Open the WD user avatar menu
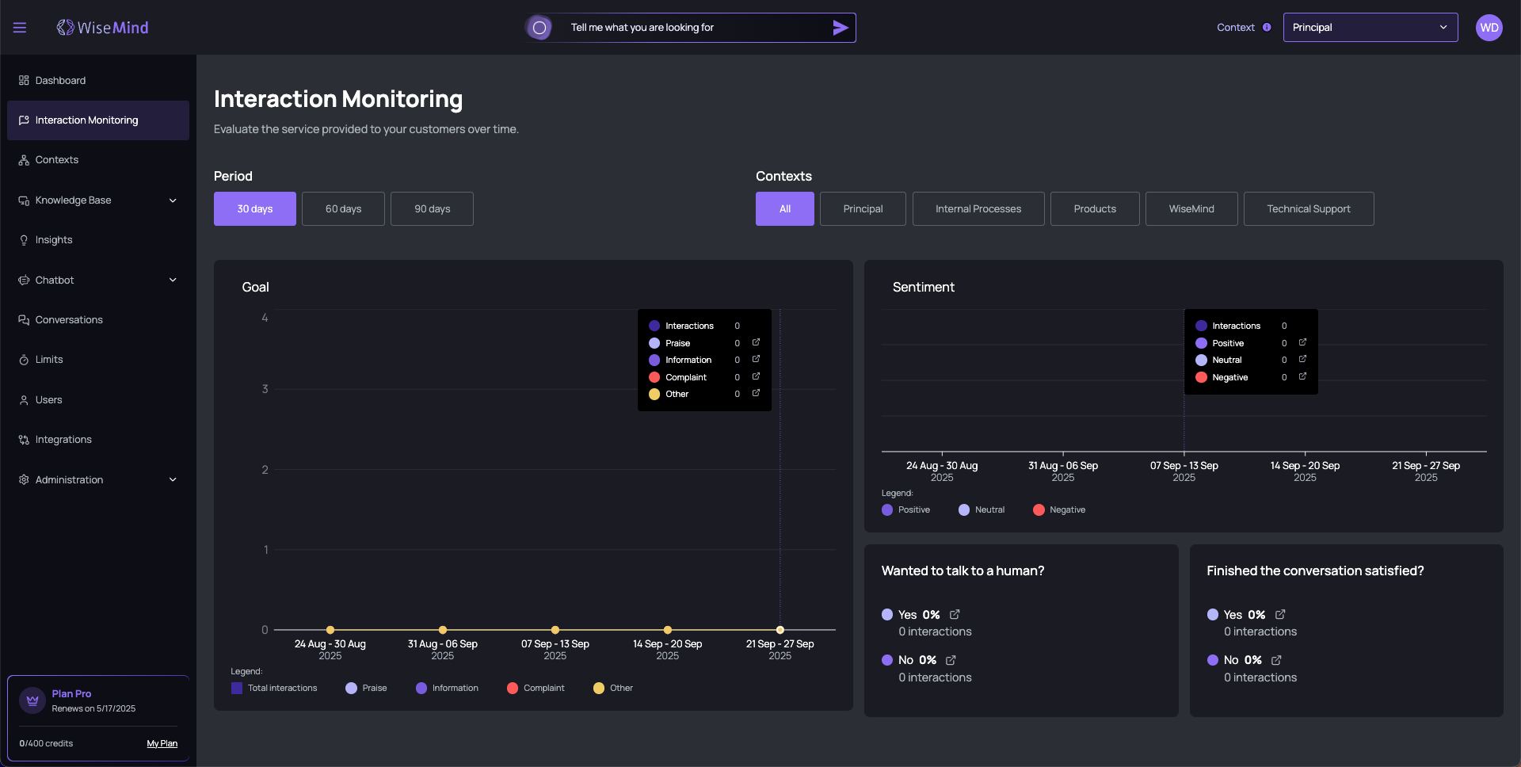Screen dimensions: 1521x767 [x=1489, y=28]
